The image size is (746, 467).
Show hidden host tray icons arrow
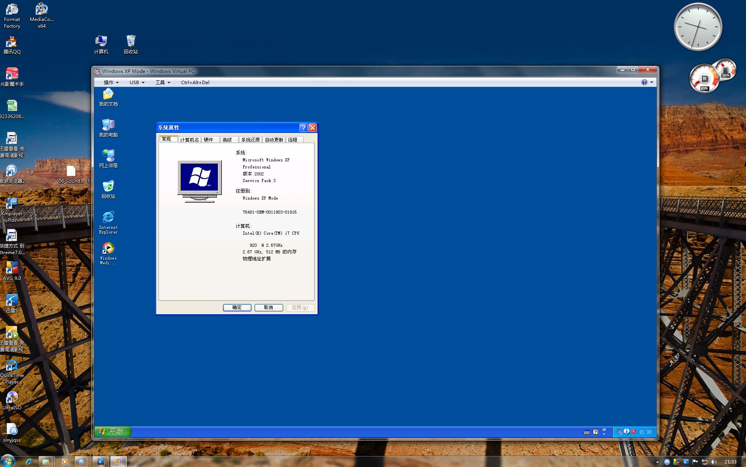(657, 462)
